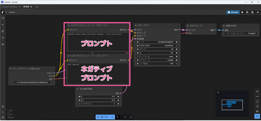Toggle link visibility with the eye icon
The width and height of the screenshot is (261, 121).
coord(257,111)
